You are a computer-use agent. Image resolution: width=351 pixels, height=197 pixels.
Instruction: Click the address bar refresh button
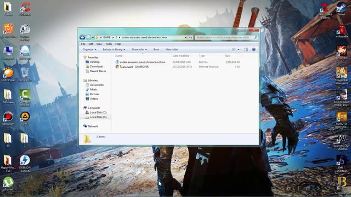tap(190, 38)
